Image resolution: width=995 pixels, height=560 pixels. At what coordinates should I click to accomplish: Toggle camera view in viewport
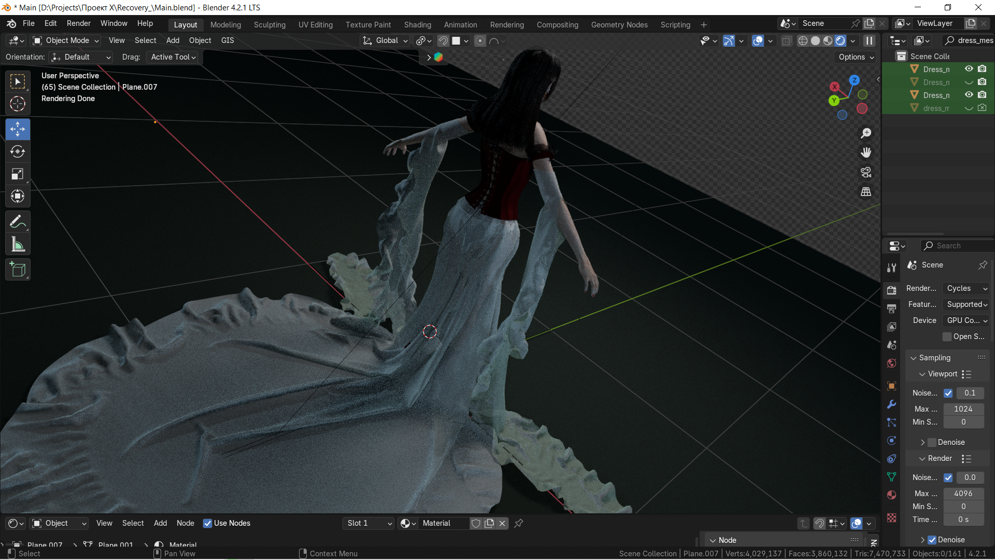coord(866,172)
